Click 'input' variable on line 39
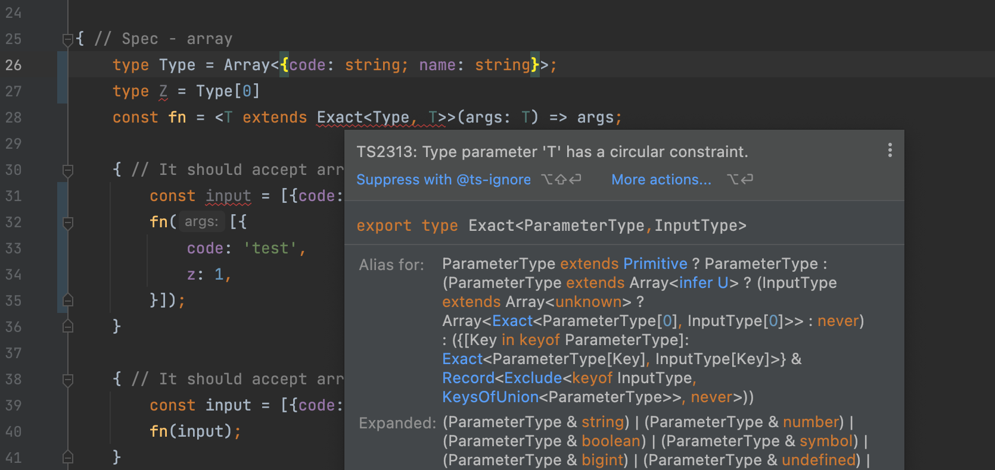 [x=228, y=405]
